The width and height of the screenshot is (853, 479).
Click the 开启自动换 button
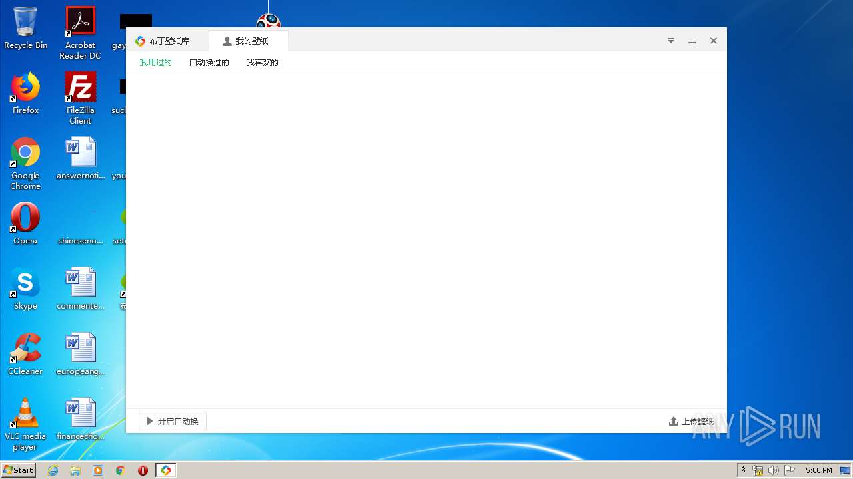pos(173,421)
